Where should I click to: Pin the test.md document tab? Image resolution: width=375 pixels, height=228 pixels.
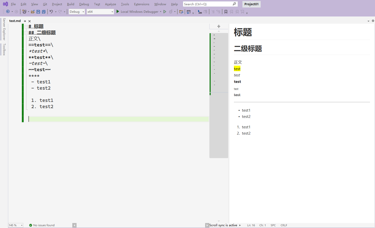[x=25, y=21]
